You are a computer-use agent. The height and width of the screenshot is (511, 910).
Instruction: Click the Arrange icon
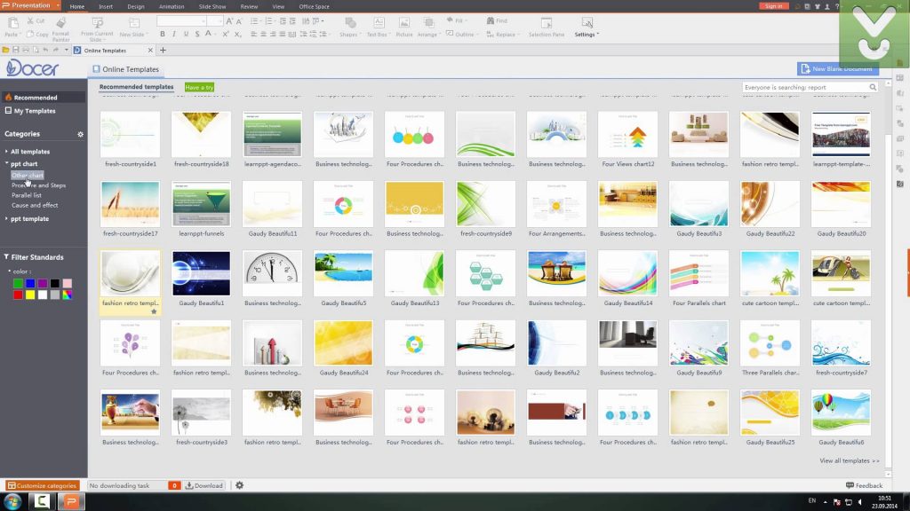(428, 22)
